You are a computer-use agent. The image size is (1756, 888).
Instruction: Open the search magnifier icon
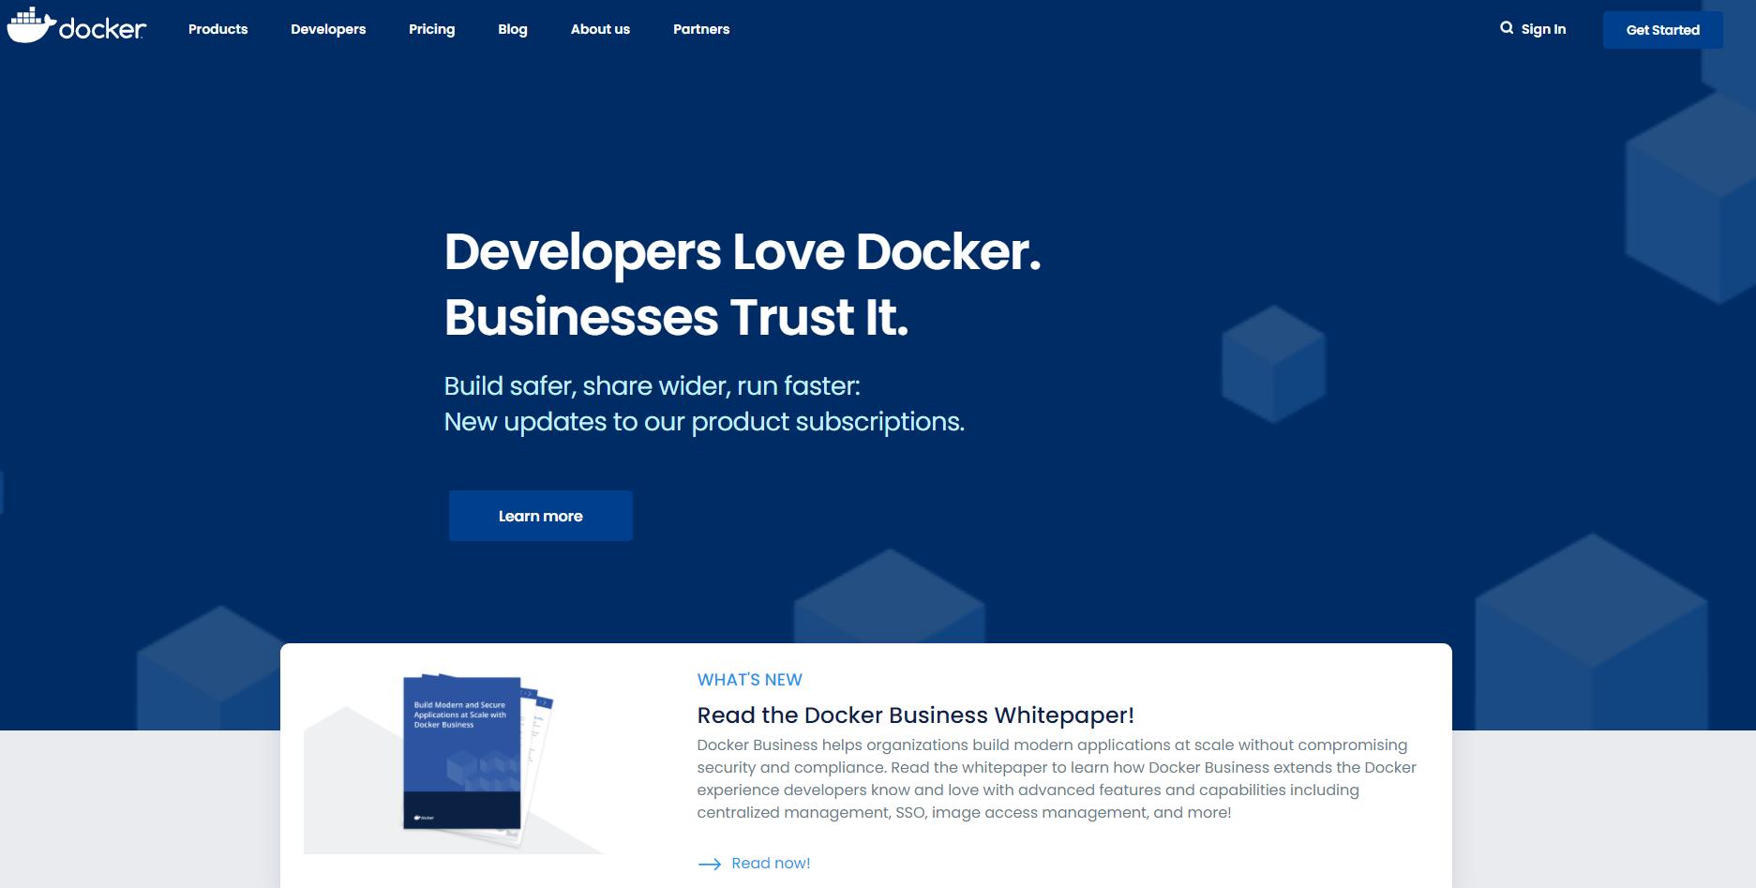(1506, 28)
